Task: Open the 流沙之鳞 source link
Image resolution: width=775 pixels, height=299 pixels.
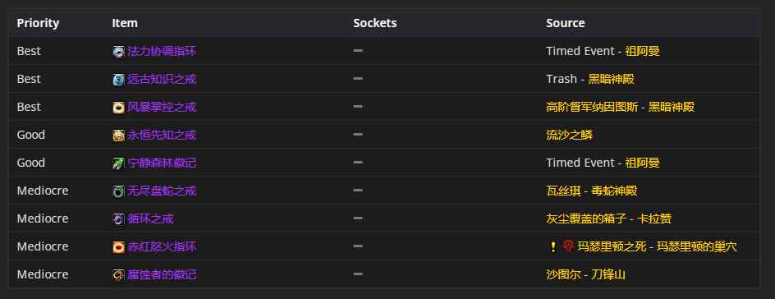Action: [570, 135]
